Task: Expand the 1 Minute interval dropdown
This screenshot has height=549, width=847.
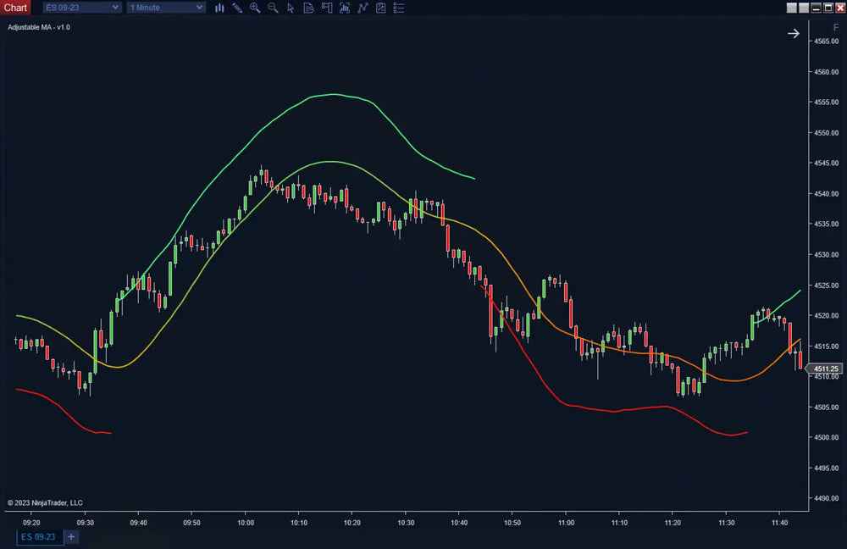Action: pos(166,8)
